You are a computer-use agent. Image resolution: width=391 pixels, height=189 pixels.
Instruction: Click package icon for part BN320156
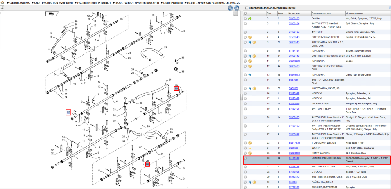[250, 153]
